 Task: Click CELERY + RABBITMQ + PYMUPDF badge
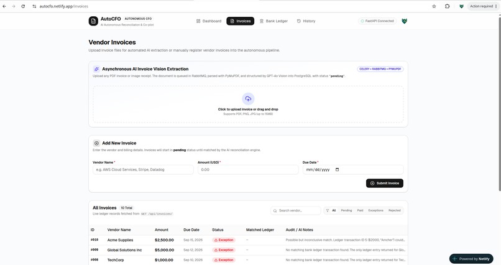[380, 69]
